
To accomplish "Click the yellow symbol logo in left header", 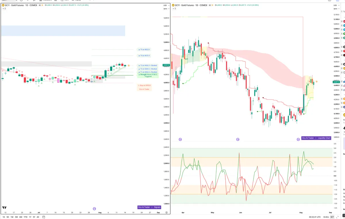I will coord(3,5).
